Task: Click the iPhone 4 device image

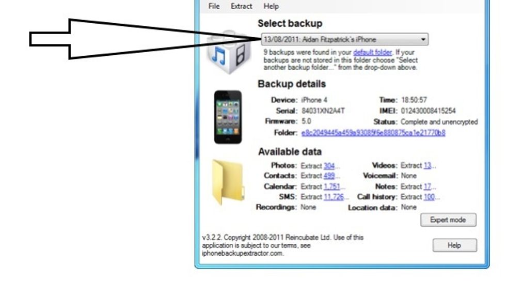Action: coord(228,117)
